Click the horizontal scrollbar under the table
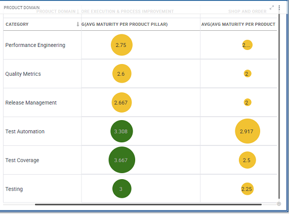This screenshot has width=289, height=214. pos(148,204)
